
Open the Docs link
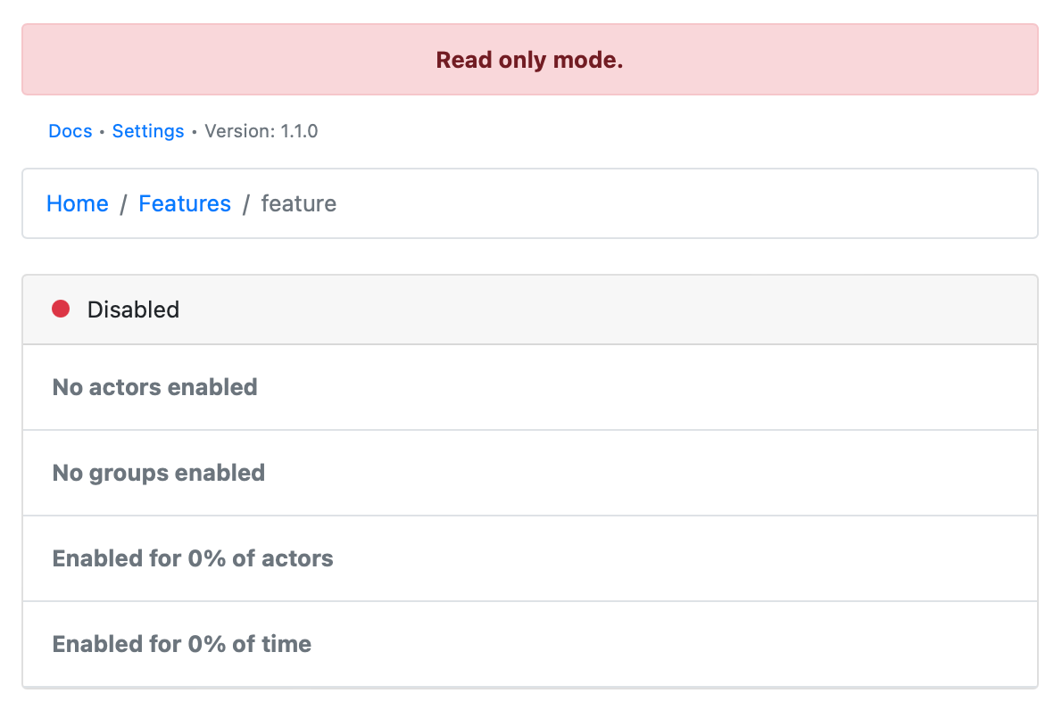pos(71,131)
